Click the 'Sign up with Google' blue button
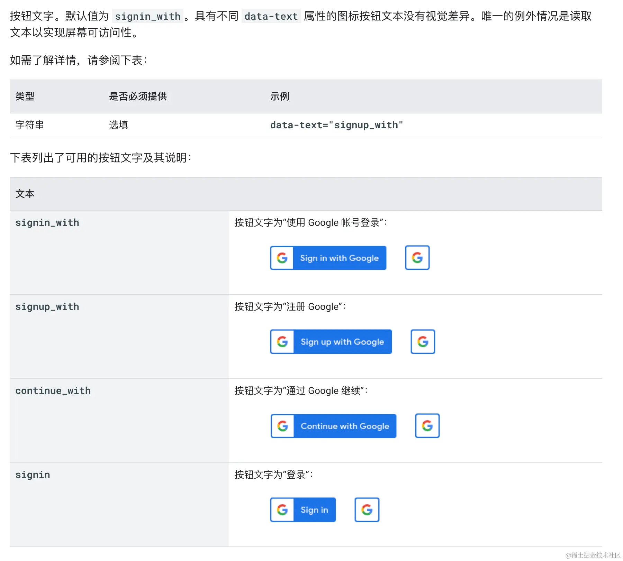 click(x=331, y=342)
